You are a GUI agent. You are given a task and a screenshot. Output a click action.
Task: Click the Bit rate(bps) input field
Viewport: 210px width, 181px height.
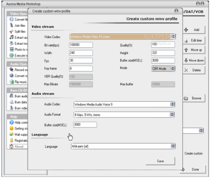coord(81,45)
